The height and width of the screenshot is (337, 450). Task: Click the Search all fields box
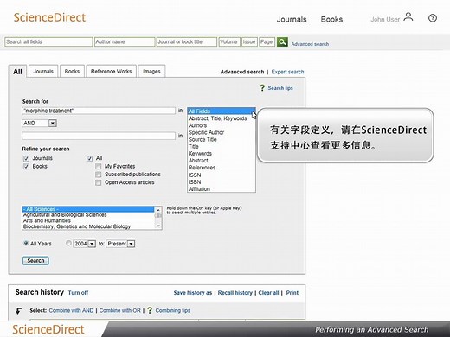(x=48, y=42)
